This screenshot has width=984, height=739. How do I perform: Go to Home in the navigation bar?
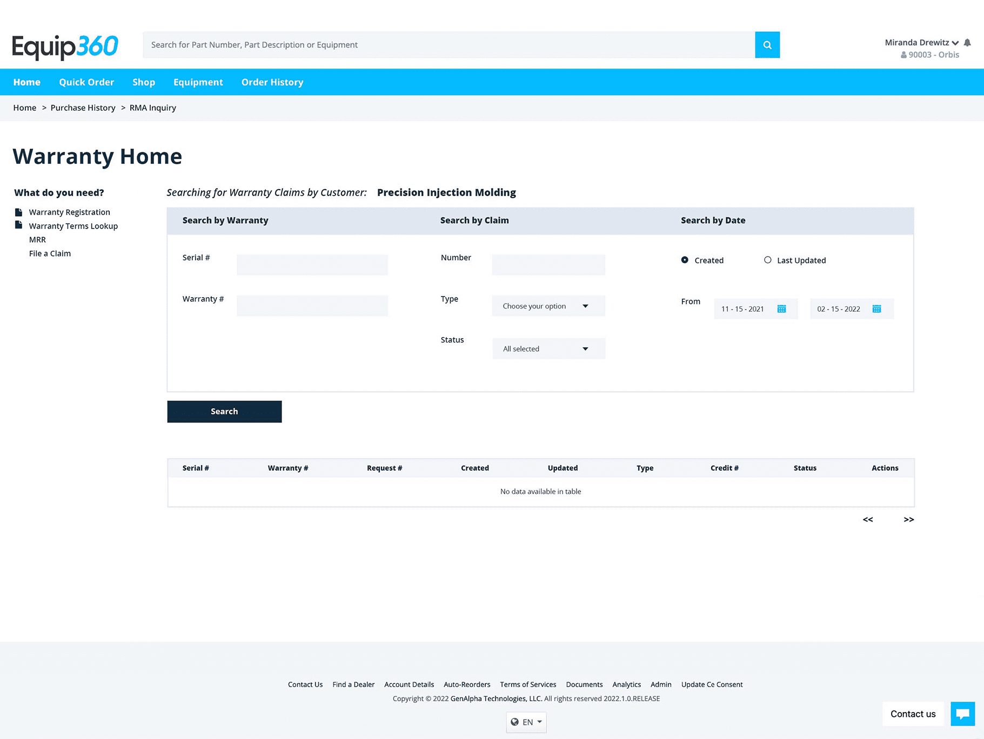[x=27, y=82]
